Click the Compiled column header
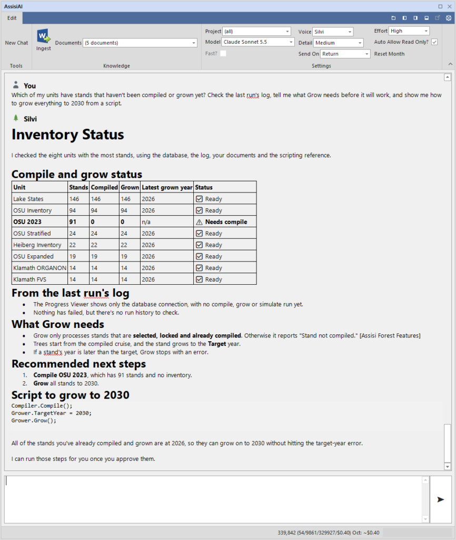This screenshot has height=540, width=456. [104, 187]
